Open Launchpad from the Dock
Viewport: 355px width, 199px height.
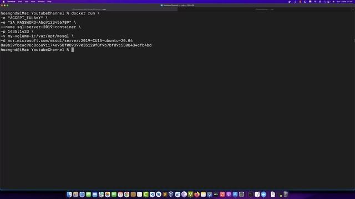click(x=75, y=194)
